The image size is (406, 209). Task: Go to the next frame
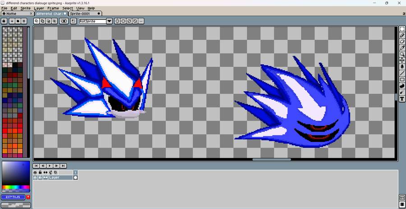click(x=56, y=166)
